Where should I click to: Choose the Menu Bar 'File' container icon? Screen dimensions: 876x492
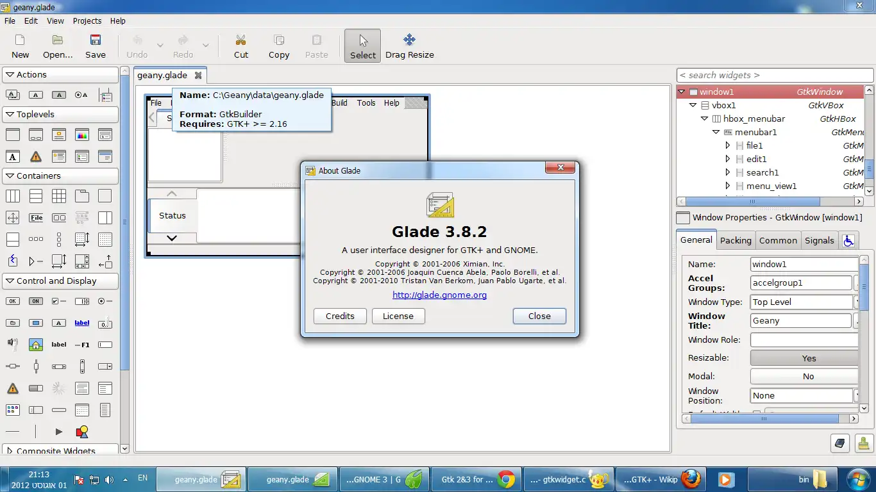pos(36,218)
